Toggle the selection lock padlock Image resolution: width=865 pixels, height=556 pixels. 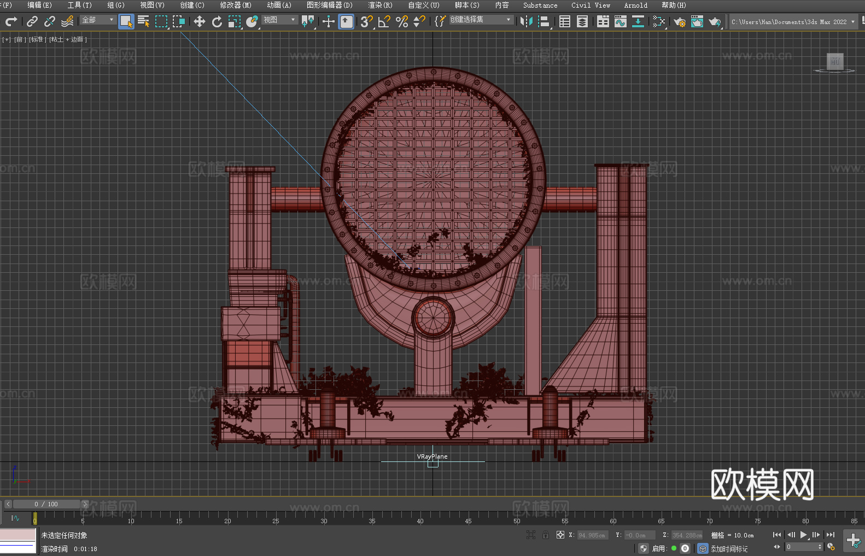546,535
